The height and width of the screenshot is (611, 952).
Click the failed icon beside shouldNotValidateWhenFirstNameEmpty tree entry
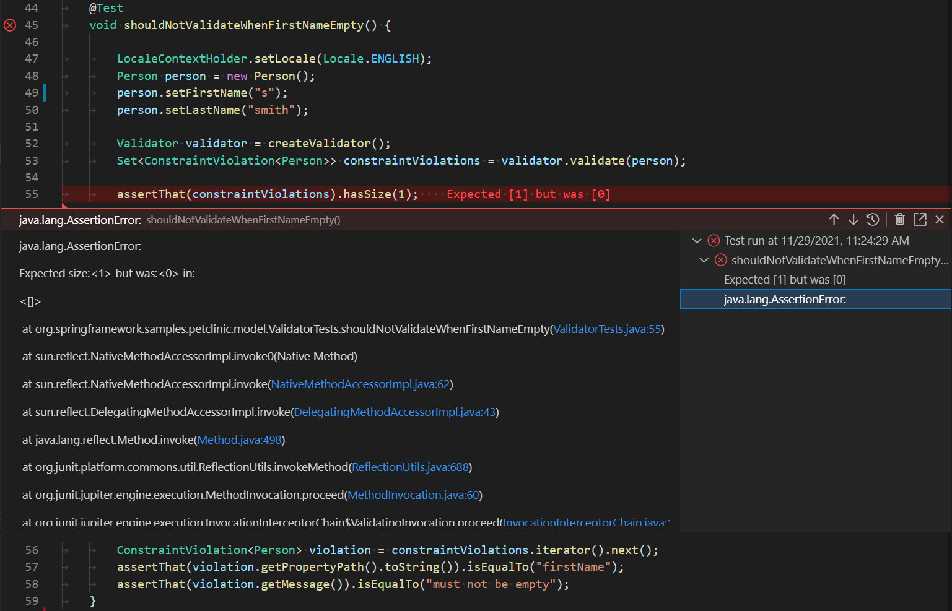(x=720, y=260)
